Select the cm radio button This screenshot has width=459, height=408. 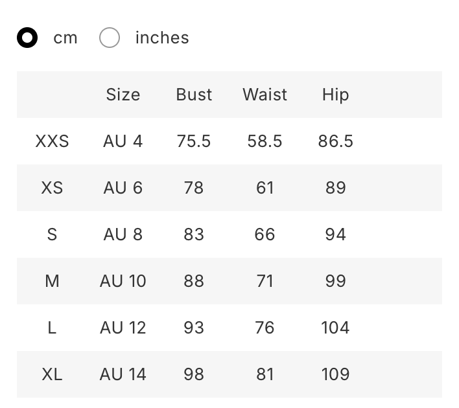27,38
